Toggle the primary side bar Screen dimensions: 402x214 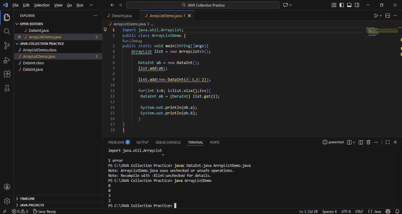tap(341, 5)
